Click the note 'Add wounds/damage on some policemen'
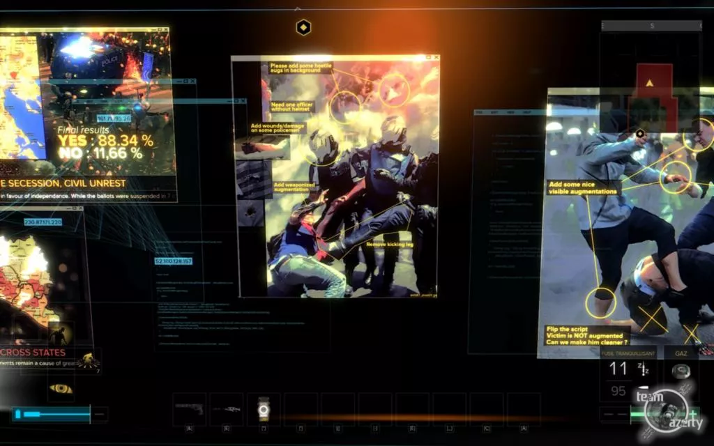 (278, 128)
